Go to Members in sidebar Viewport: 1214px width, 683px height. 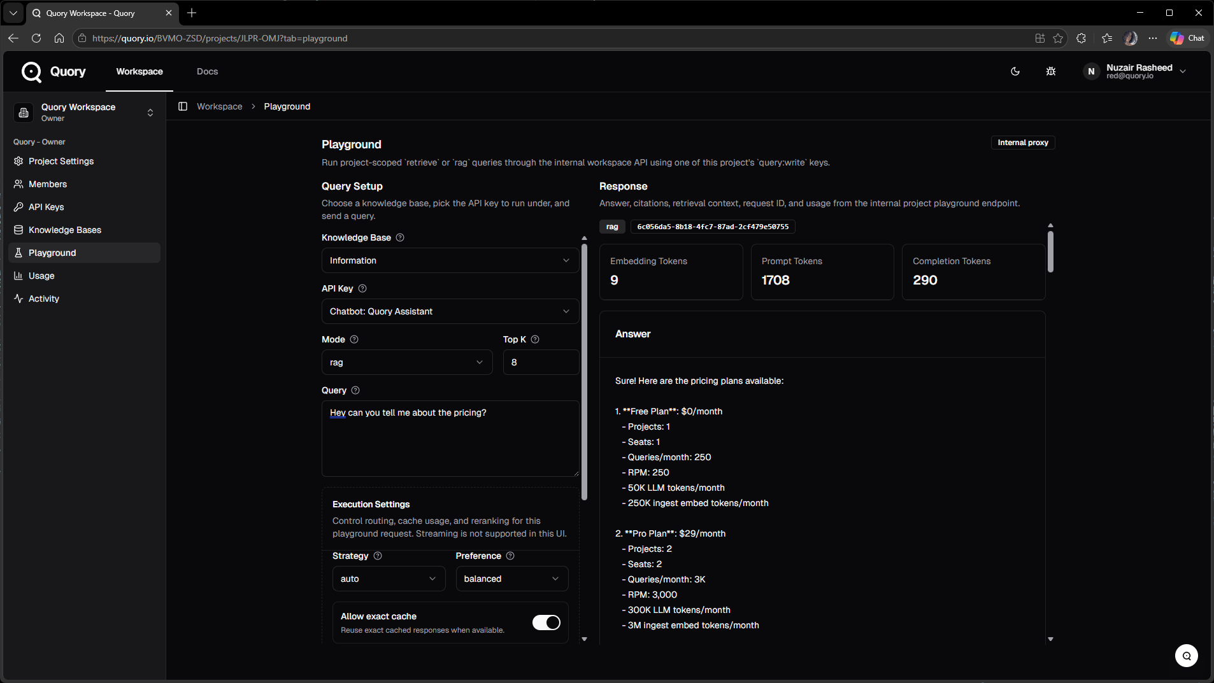pyautogui.click(x=84, y=184)
